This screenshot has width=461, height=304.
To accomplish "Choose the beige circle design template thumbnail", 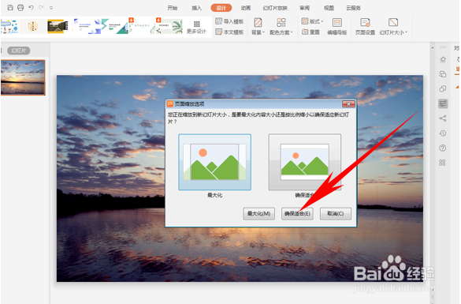I will (x=33, y=26).
